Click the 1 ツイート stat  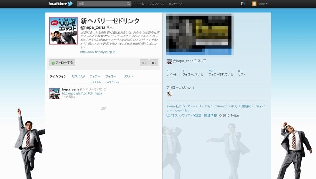click(172, 73)
